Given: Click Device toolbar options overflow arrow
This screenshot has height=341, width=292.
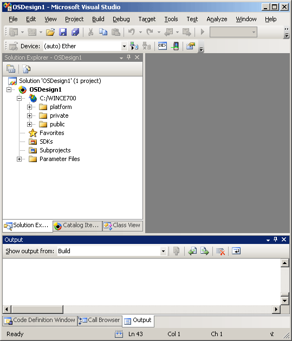Looking at the screenshot, I should (x=201, y=50).
